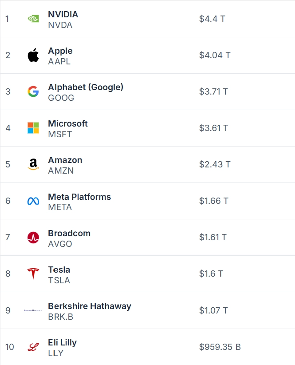The image size is (295, 365).
Task: Click the Broadcom logo icon
Action: point(33,238)
